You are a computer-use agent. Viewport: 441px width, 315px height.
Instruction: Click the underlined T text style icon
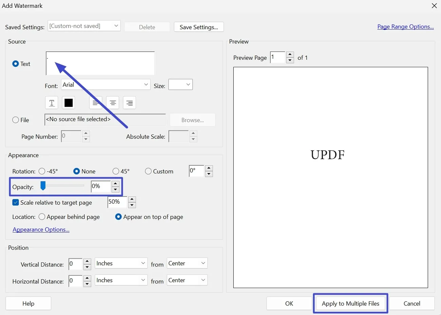click(51, 103)
